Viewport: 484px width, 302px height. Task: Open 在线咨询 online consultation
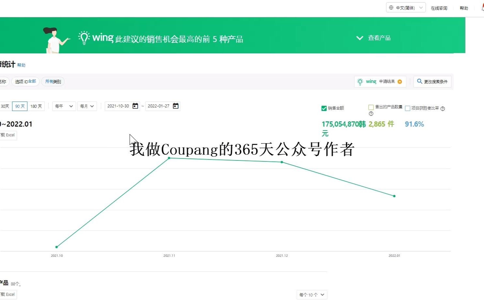click(439, 8)
